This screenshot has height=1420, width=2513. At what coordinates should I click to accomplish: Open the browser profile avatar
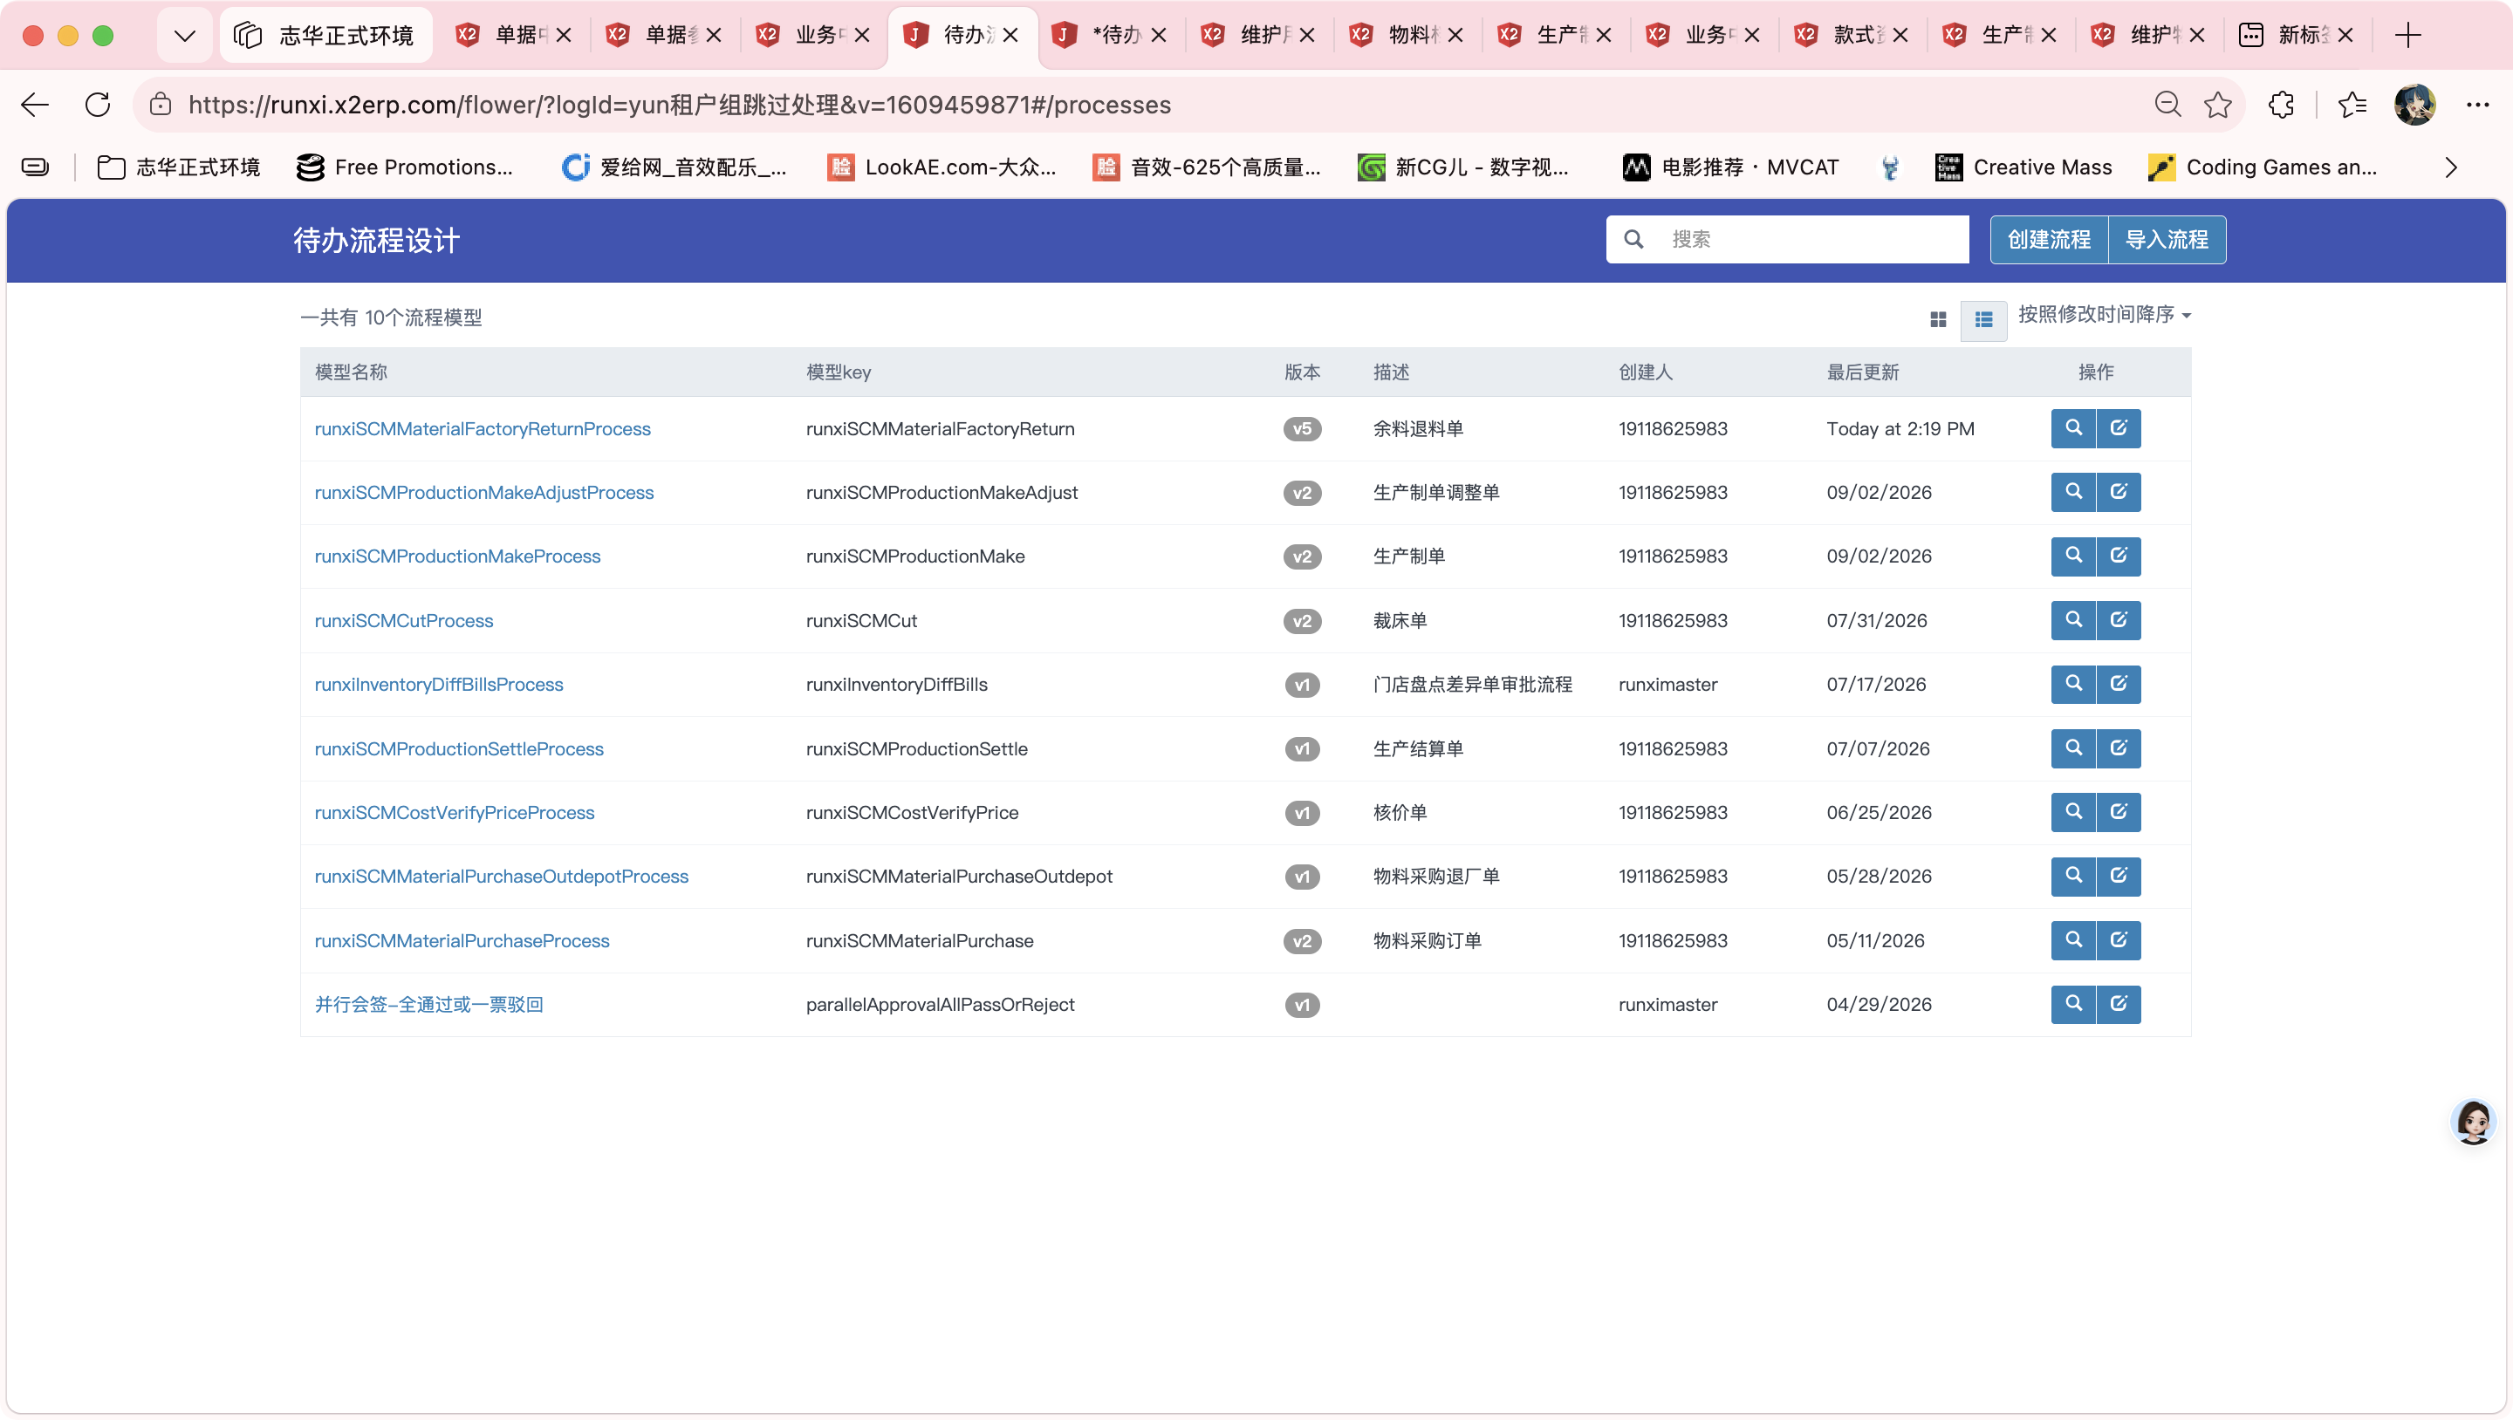click(x=2415, y=105)
